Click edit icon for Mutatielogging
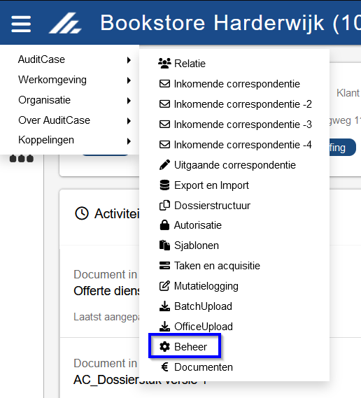The image size is (361, 398). pos(164,286)
